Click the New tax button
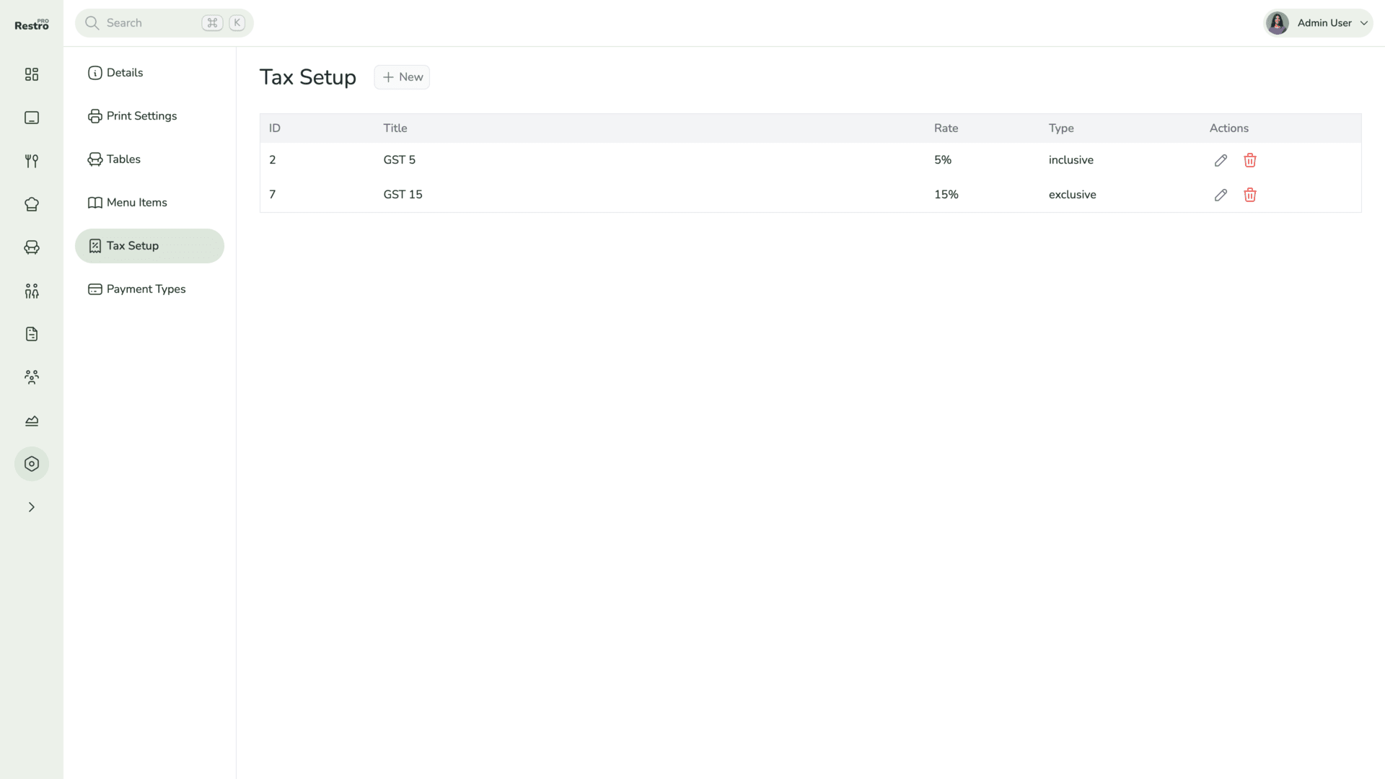This screenshot has height=779, width=1385. point(403,77)
